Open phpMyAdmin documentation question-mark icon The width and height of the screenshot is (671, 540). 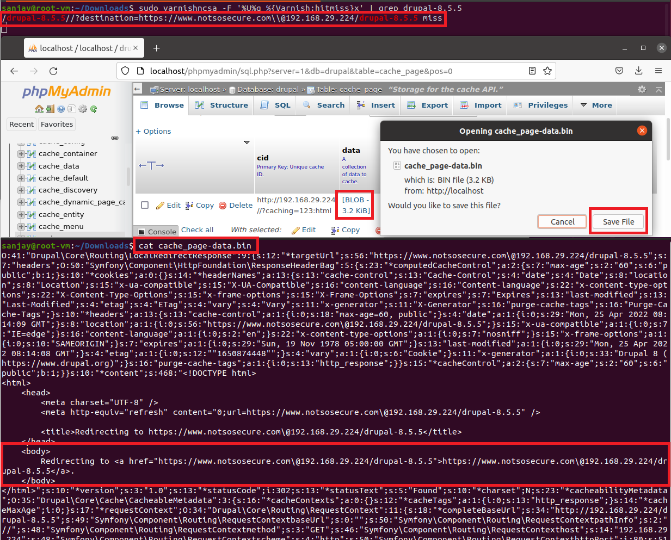(61, 109)
